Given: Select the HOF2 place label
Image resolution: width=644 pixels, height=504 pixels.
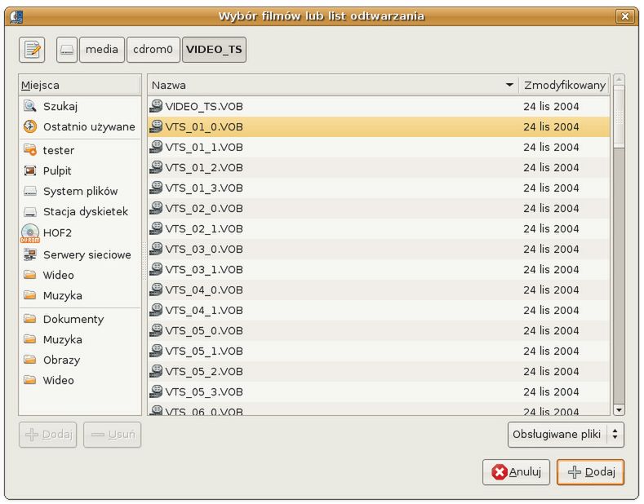Looking at the screenshot, I should pos(57,232).
